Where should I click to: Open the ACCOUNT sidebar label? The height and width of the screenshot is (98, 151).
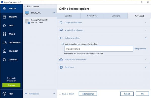[13, 51]
